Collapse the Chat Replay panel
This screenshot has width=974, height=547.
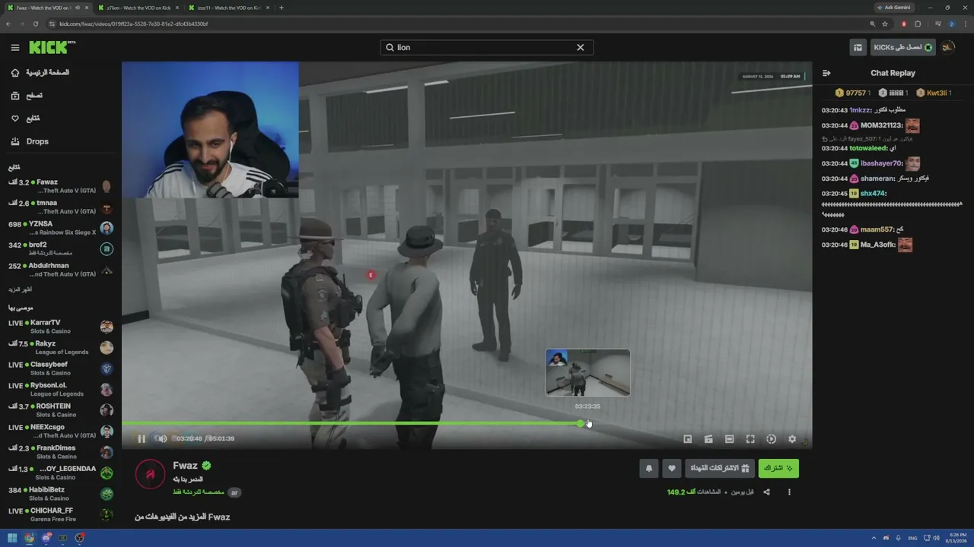point(826,73)
